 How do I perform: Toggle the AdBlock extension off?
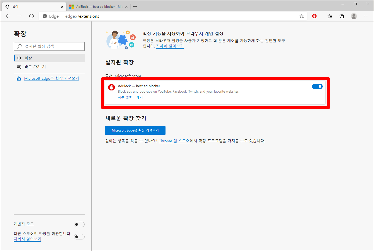317,86
